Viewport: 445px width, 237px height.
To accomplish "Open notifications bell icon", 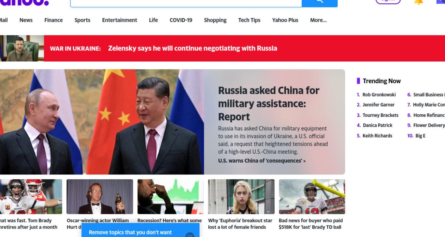I will (418, 2).
